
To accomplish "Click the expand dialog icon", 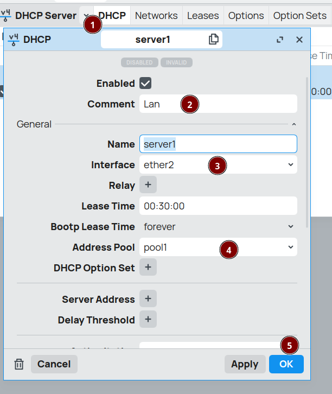I will click(x=280, y=40).
